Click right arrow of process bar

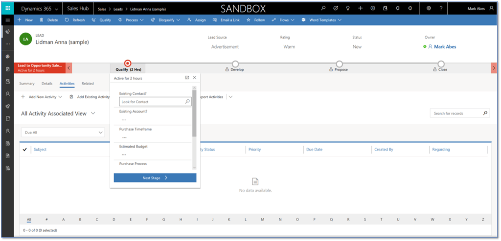click(x=494, y=68)
